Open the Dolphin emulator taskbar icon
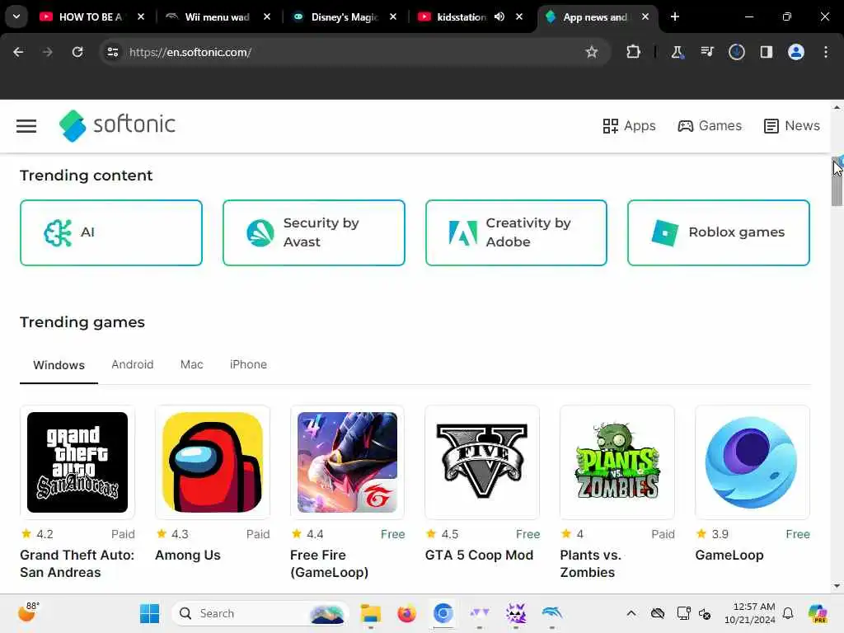 click(552, 613)
